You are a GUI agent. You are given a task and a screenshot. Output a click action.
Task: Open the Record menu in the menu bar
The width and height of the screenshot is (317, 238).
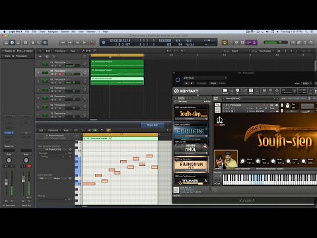point(65,32)
